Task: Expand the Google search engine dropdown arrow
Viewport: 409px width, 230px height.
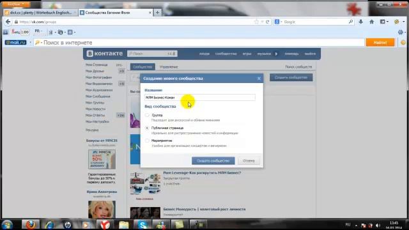Action: 281,22
